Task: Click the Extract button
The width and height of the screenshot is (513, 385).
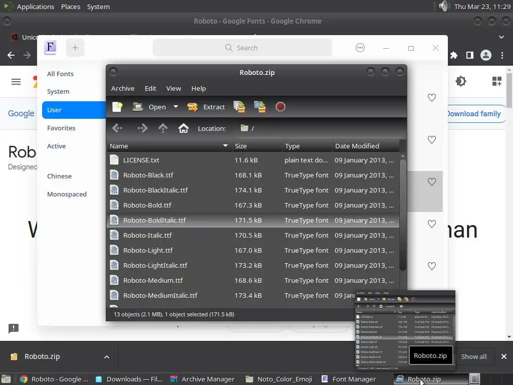Action: pyautogui.click(x=206, y=107)
